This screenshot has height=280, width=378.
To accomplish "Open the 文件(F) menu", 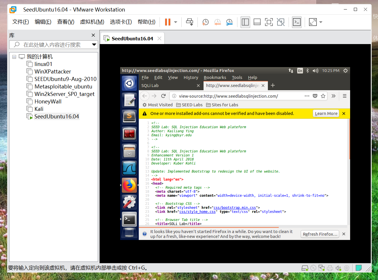I will tap(21, 22).
